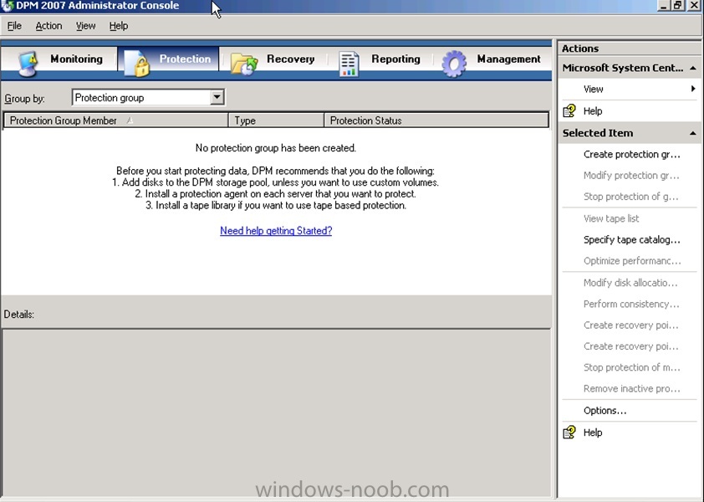The width and height of the screenshot is (704, 502).
Task: Sort by Protection Status column header
Action: click(x=436, y=120)
